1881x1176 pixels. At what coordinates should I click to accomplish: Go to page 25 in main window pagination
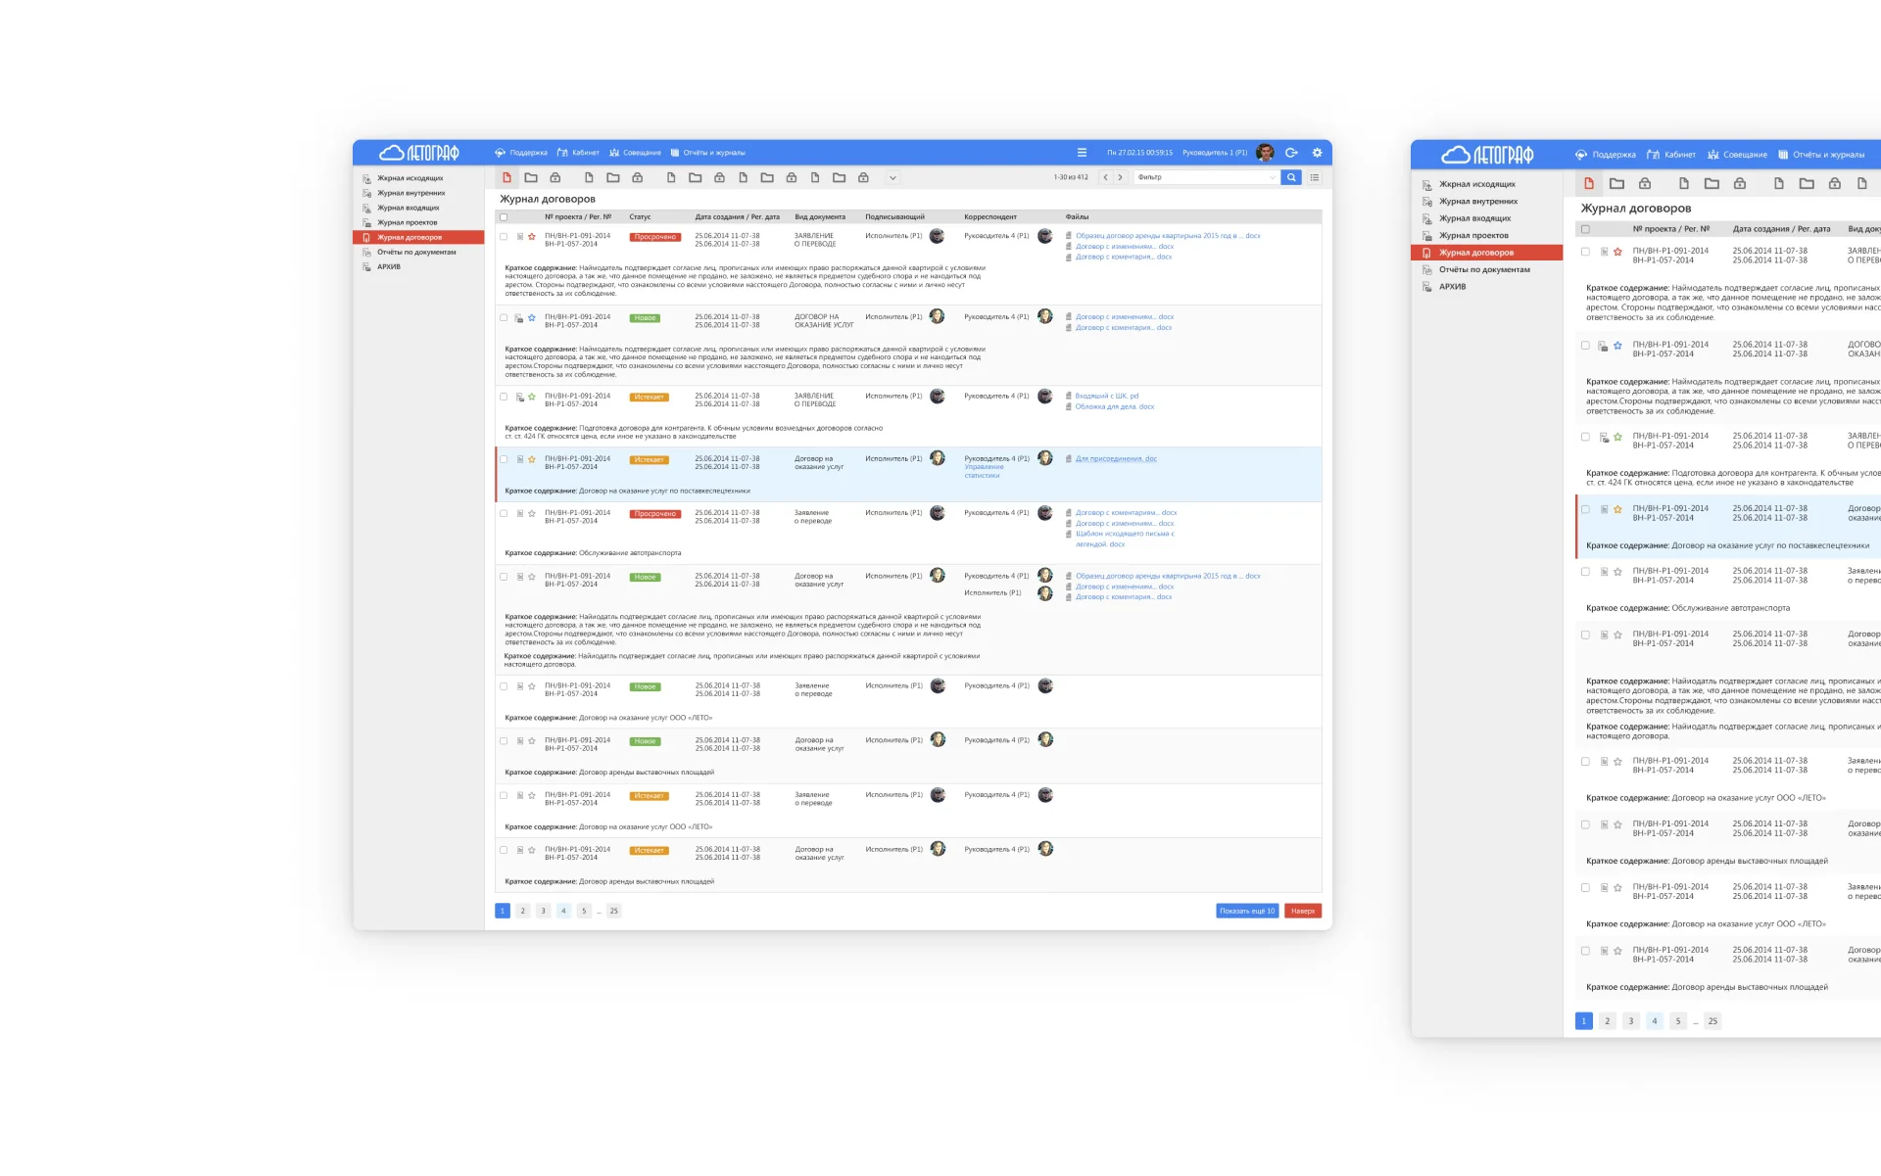pos(614,911)
